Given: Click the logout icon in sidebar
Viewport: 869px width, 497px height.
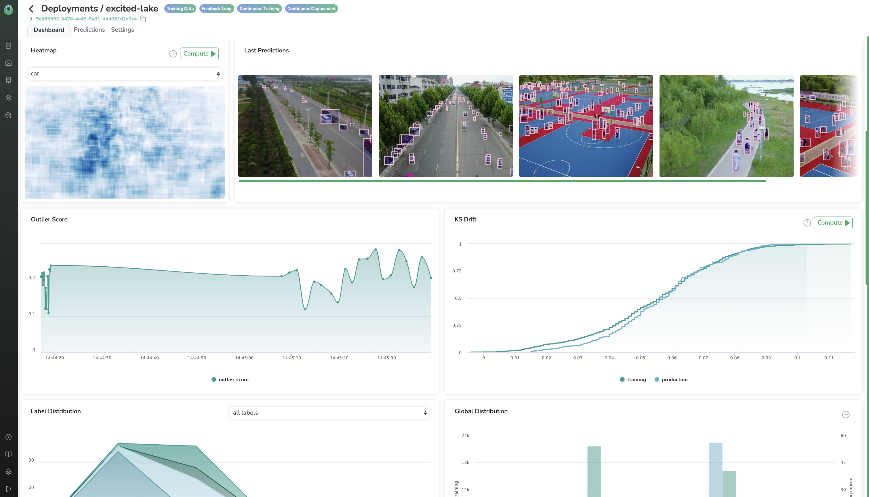Looking at the screenshot, I should (9, 489).
